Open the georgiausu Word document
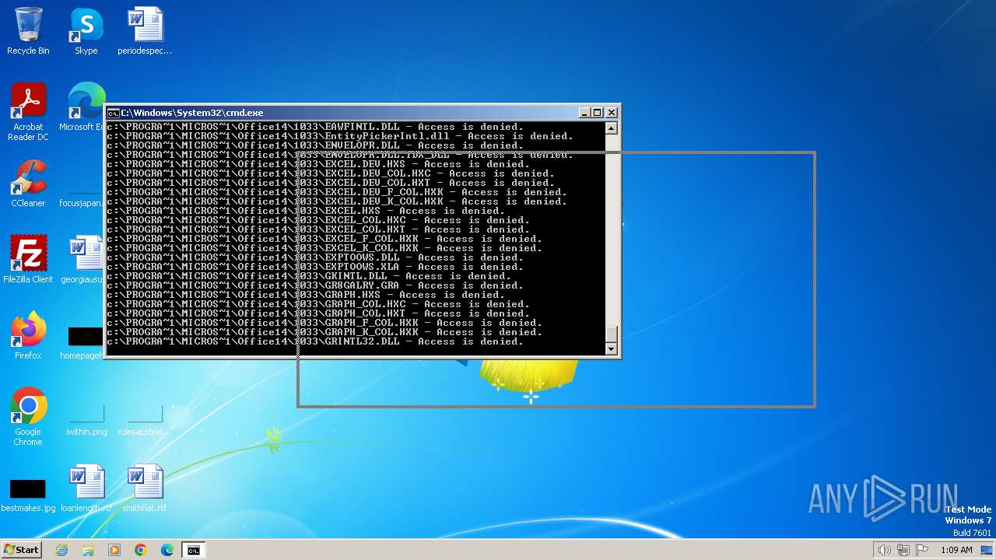 82,260
